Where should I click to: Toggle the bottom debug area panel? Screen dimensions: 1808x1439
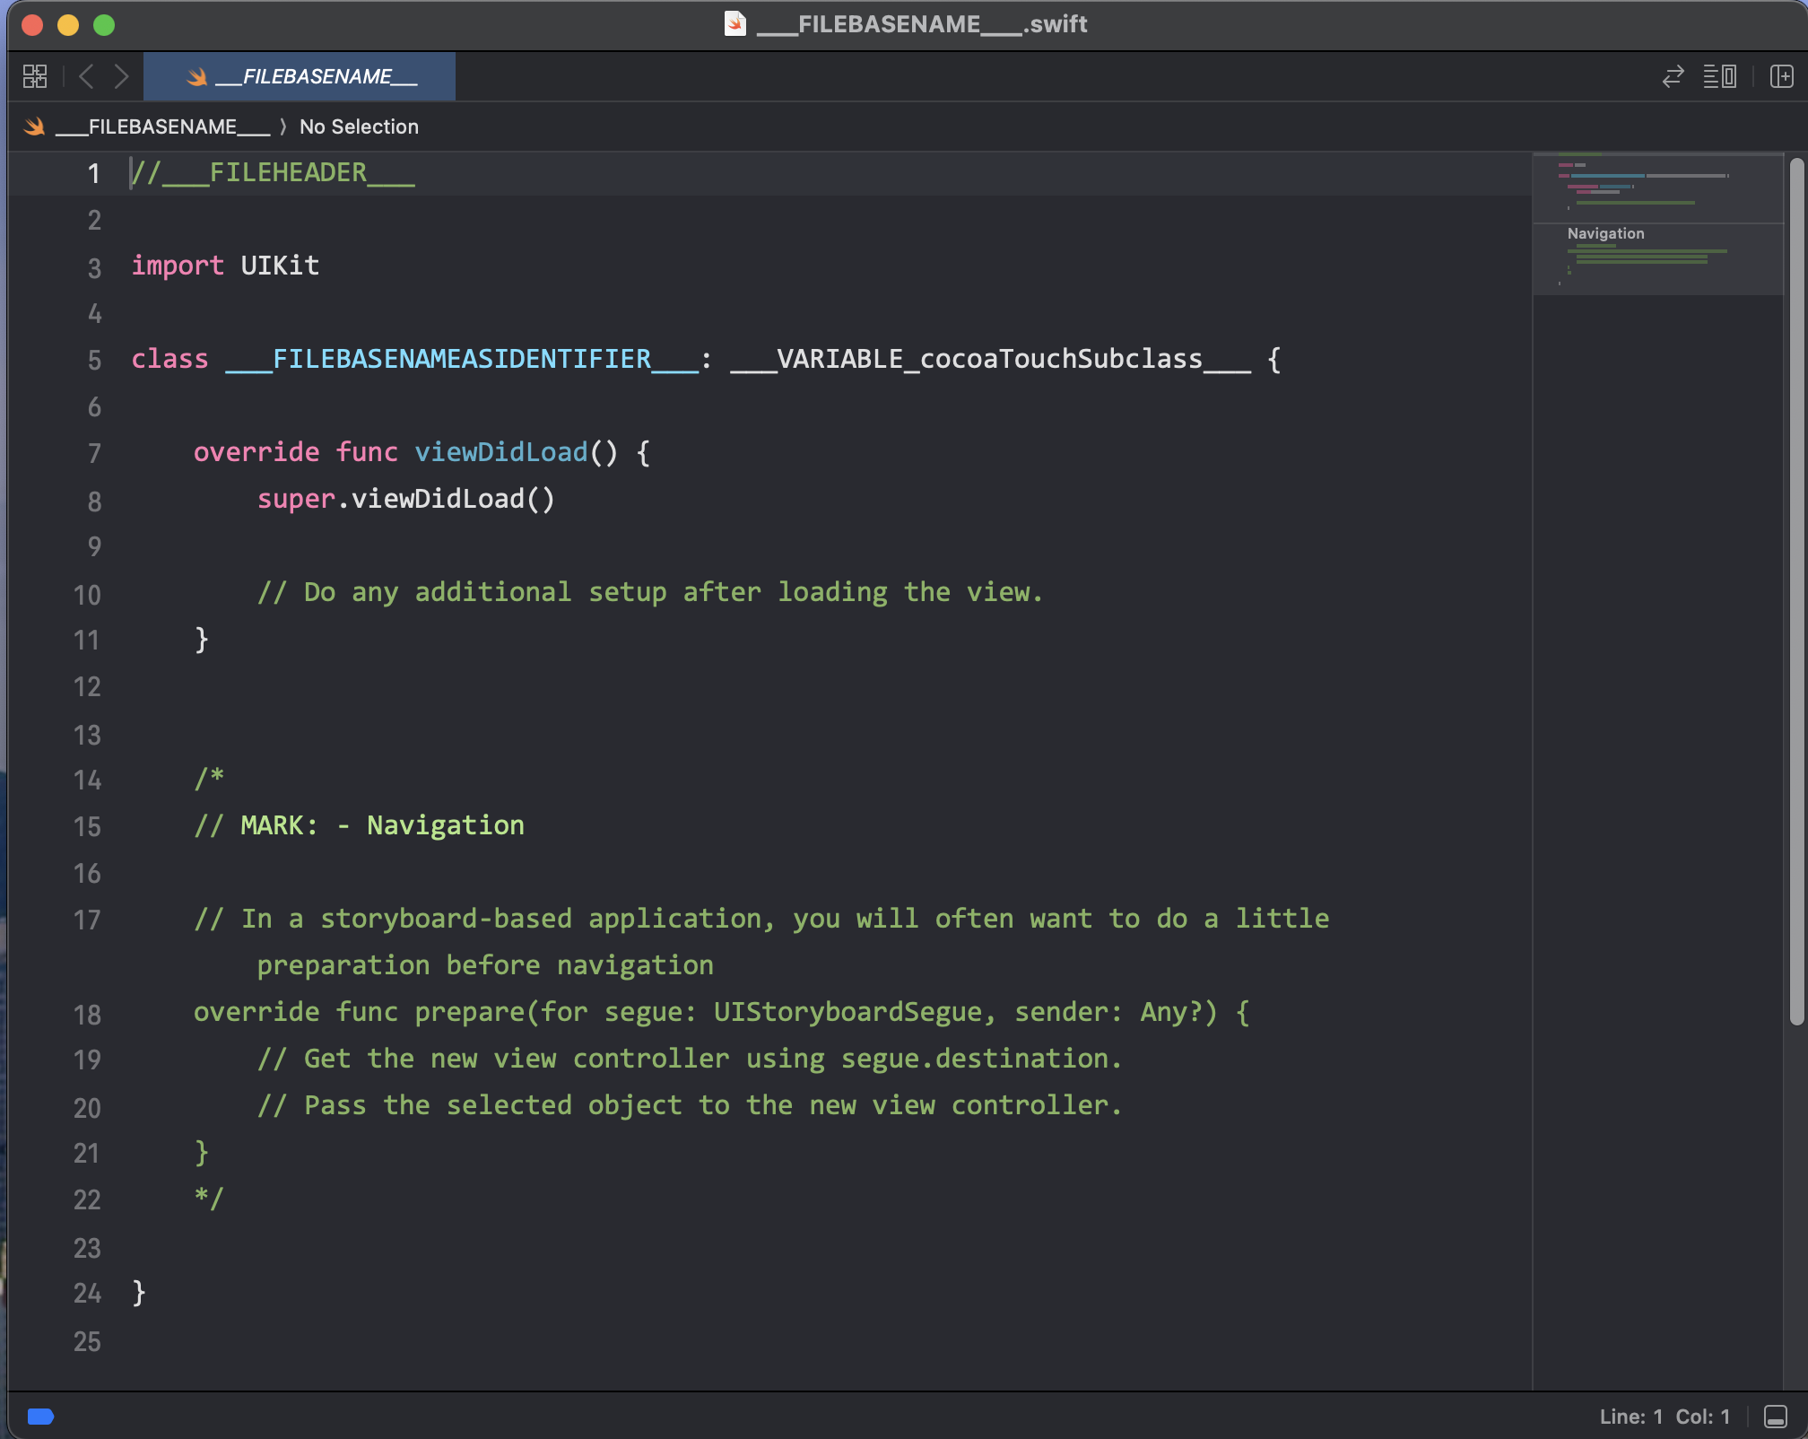tap(1775, 1416)
